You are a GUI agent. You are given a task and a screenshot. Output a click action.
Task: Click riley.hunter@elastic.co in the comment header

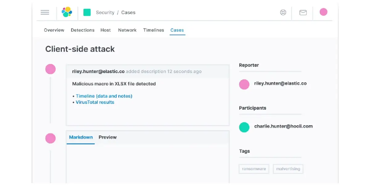(x=98, y=72)
